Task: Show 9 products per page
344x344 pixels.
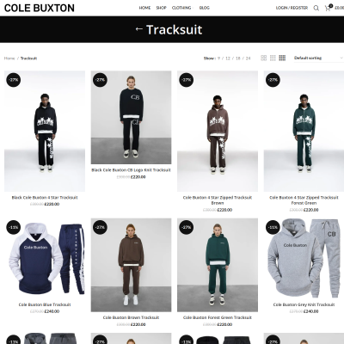Action: pyautogui.click(x=218, y=58)
